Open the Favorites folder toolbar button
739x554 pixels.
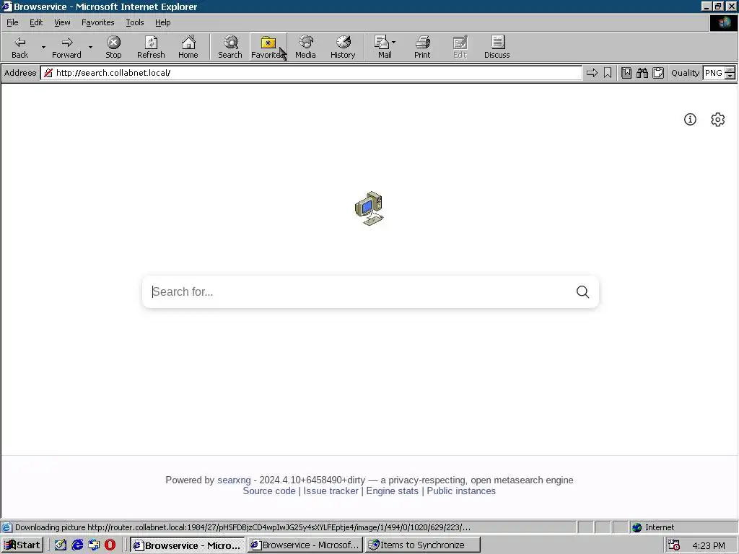tap(268, 47)
